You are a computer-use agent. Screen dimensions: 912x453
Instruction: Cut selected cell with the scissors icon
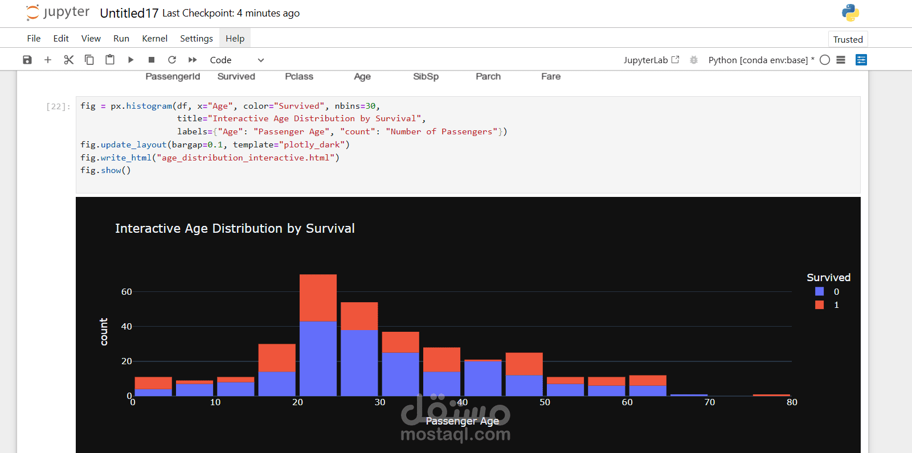coord(69,60)
